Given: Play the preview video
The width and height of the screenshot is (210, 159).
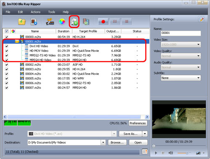Looking at the screenshot, I should 156,153.
